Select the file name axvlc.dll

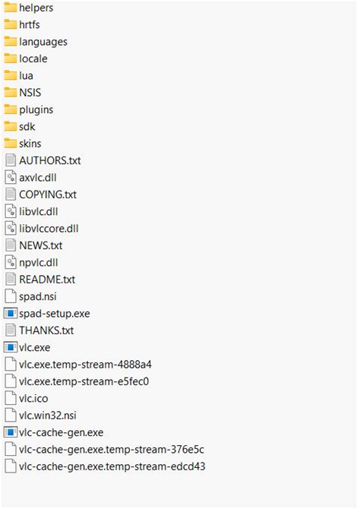pyautogui.click(x=38, y=177)
